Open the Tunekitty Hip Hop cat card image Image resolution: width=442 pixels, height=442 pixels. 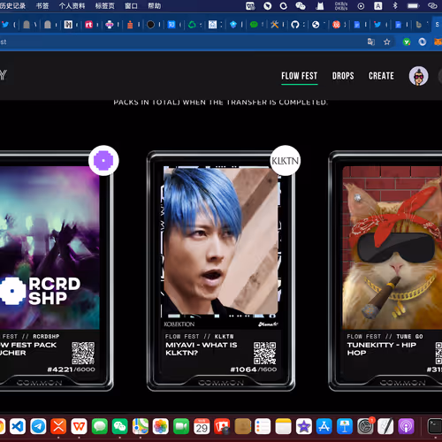pyautogui.click(x=392, y=248)
